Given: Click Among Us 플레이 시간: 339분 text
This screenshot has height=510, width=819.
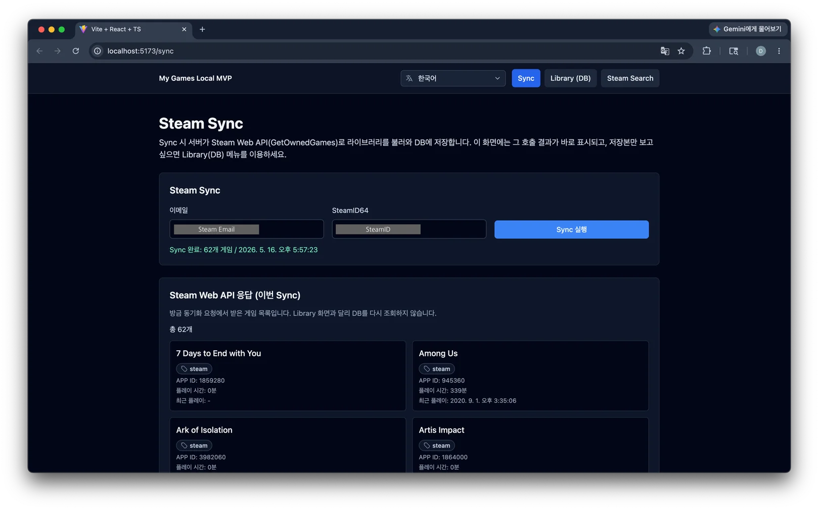Looking at the screenshot, I should [442, 391].
